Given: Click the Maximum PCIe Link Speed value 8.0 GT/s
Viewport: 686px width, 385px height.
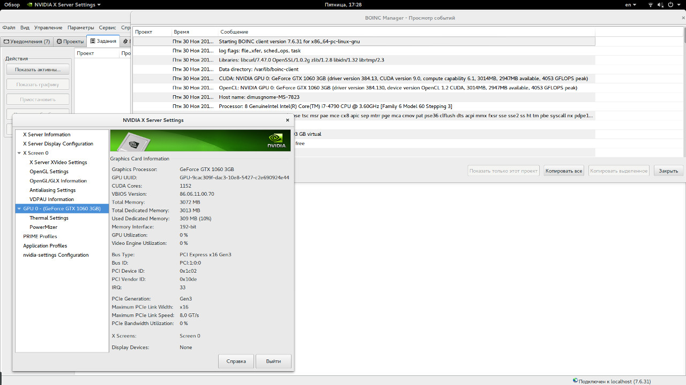Looking at the screenshot, I should click(189, 315).
